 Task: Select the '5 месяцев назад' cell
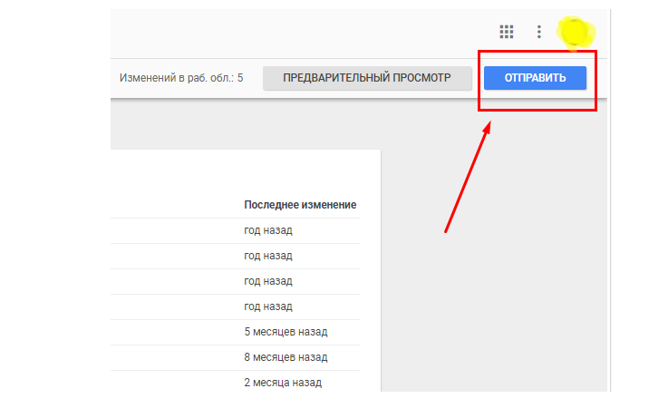(286, 332)
